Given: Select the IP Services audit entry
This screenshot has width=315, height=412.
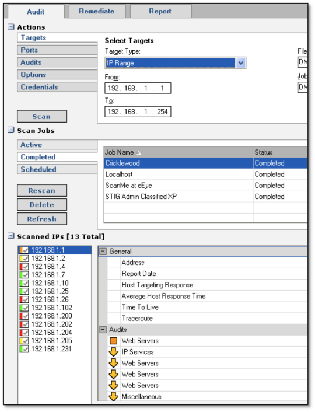Looking at the screenshot, I should click(208, 352).
